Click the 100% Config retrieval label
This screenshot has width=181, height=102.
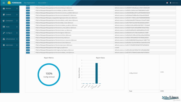pos(49,75)
